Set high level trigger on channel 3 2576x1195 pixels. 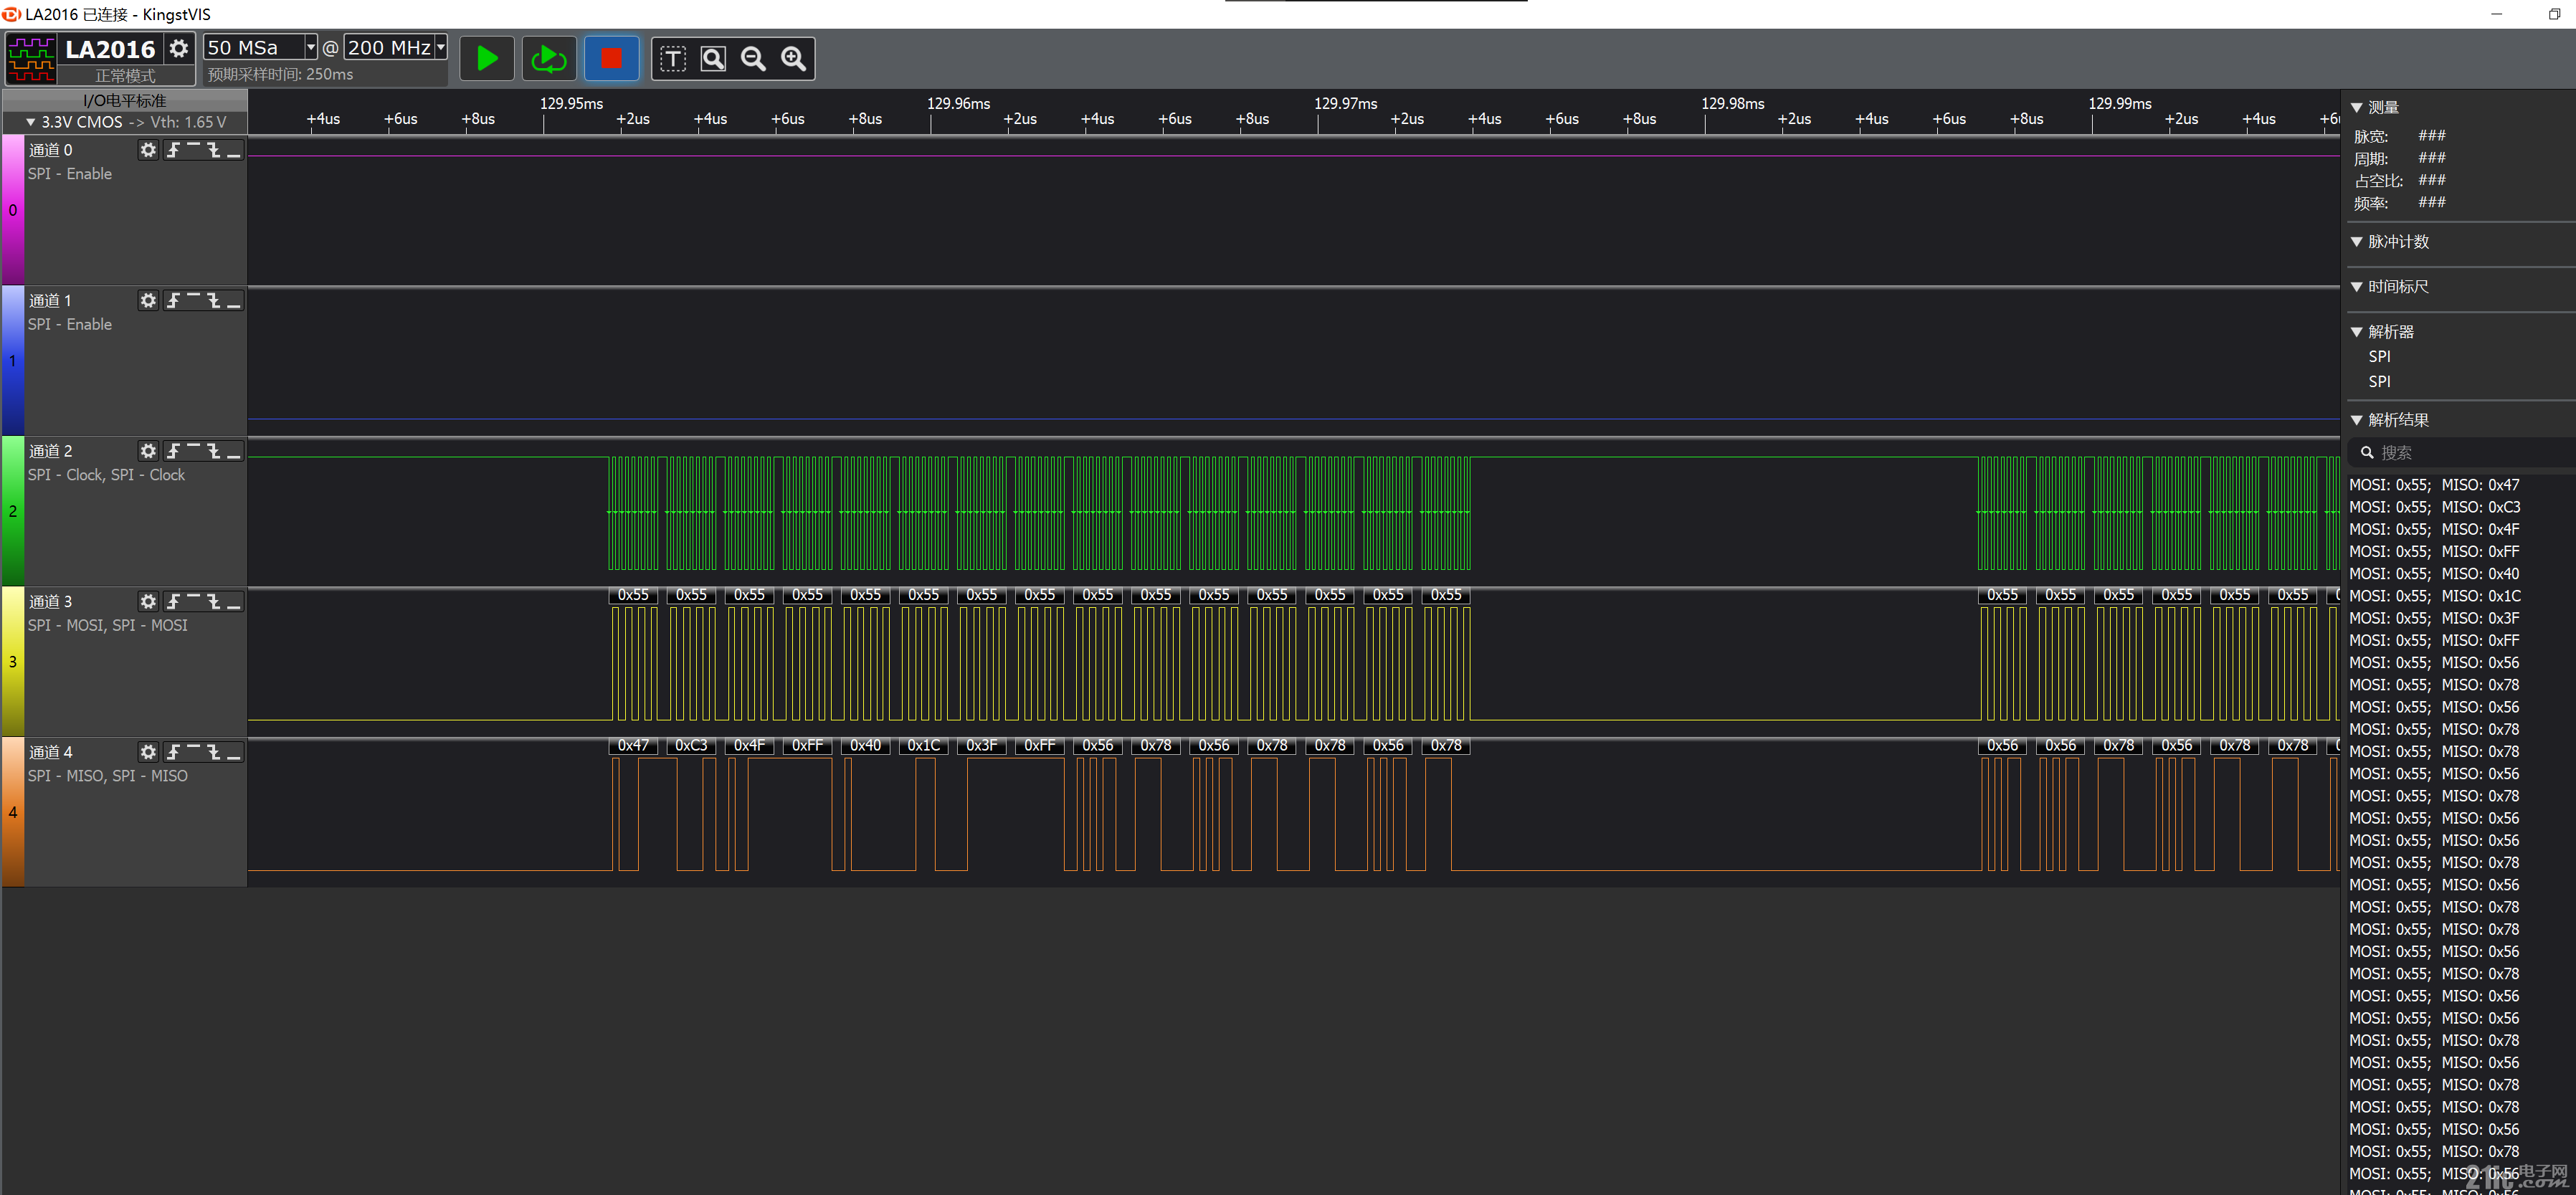[194, 602]
